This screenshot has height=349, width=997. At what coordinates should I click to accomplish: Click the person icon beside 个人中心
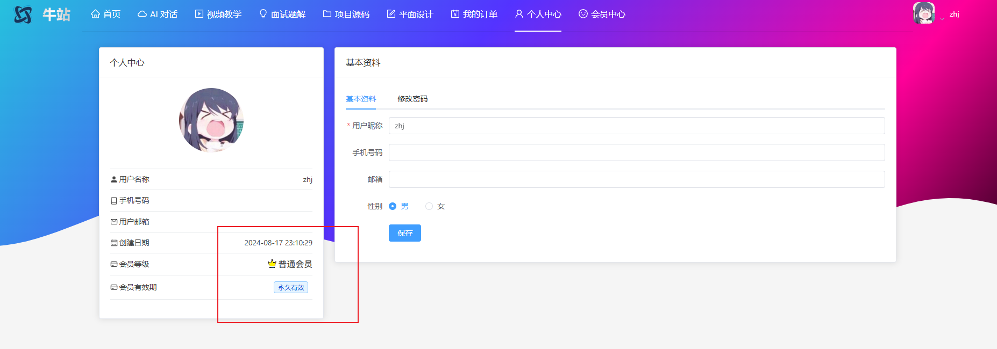(x=519, y=14)
